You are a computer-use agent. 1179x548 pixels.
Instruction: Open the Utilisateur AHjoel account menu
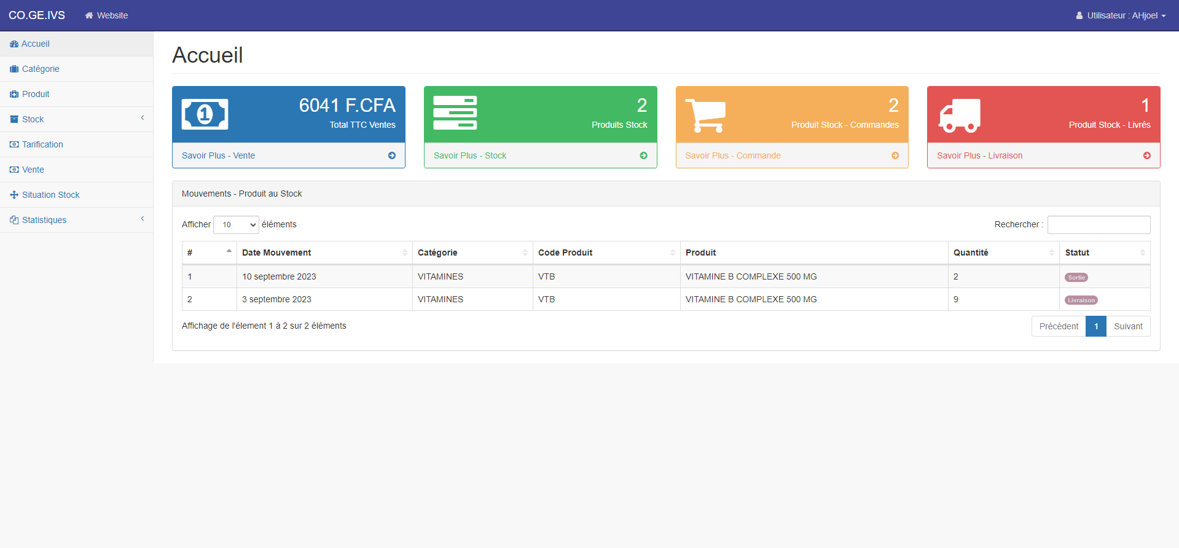1121,15
